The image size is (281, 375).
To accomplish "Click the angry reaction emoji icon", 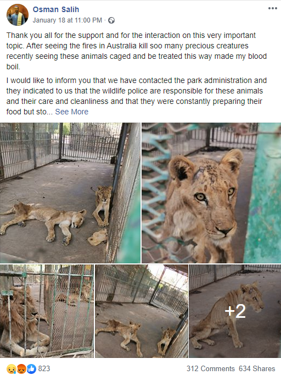I will point(21,369).
